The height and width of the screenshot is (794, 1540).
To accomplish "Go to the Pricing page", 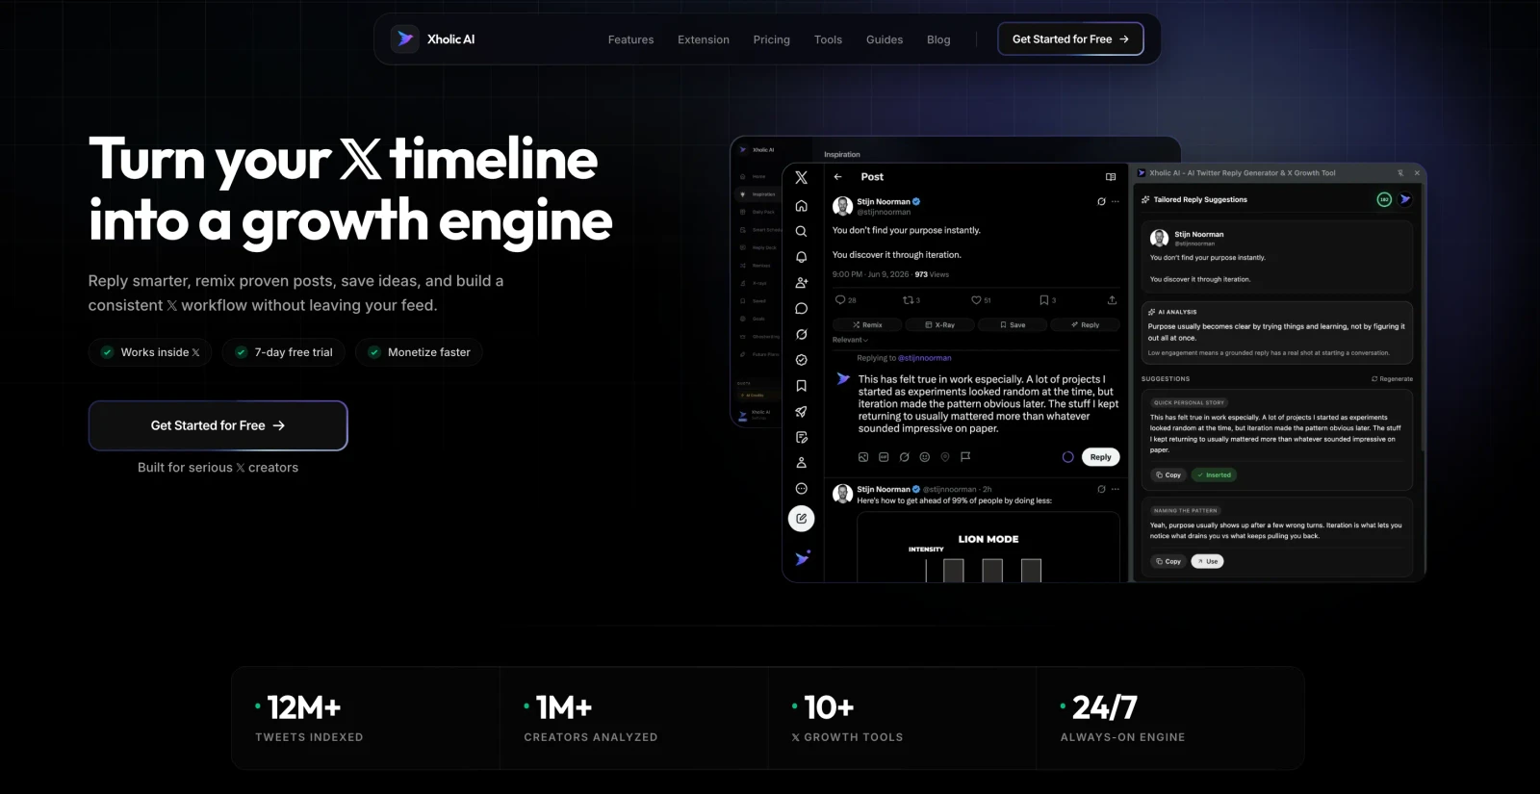I will click(772, 39).
